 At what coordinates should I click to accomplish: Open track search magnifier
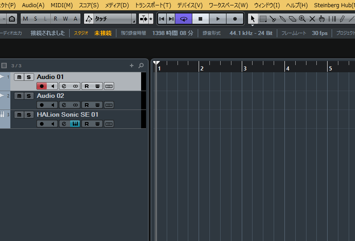click(x=141, y=66)
